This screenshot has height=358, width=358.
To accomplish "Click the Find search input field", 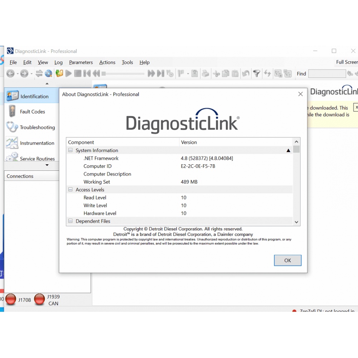I will click(x=327, y=73).
